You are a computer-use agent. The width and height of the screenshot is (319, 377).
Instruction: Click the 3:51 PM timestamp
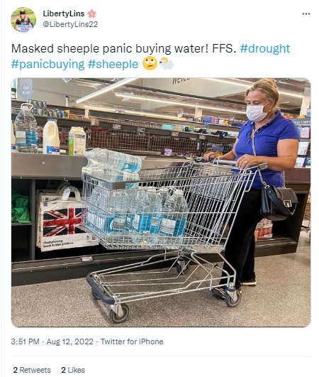point(26,342)
